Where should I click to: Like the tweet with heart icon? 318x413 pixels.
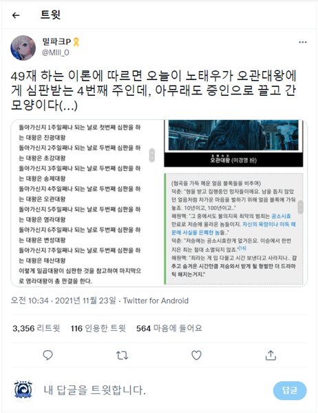coord(196,355)
